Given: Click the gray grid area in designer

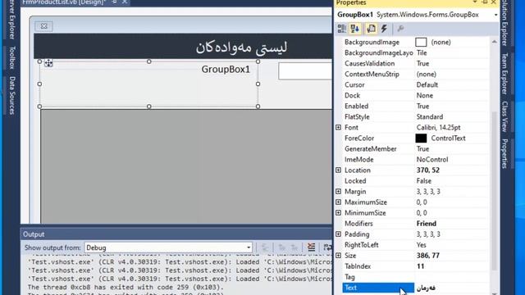Looking at the screenshot, I should tap(186, 166).
